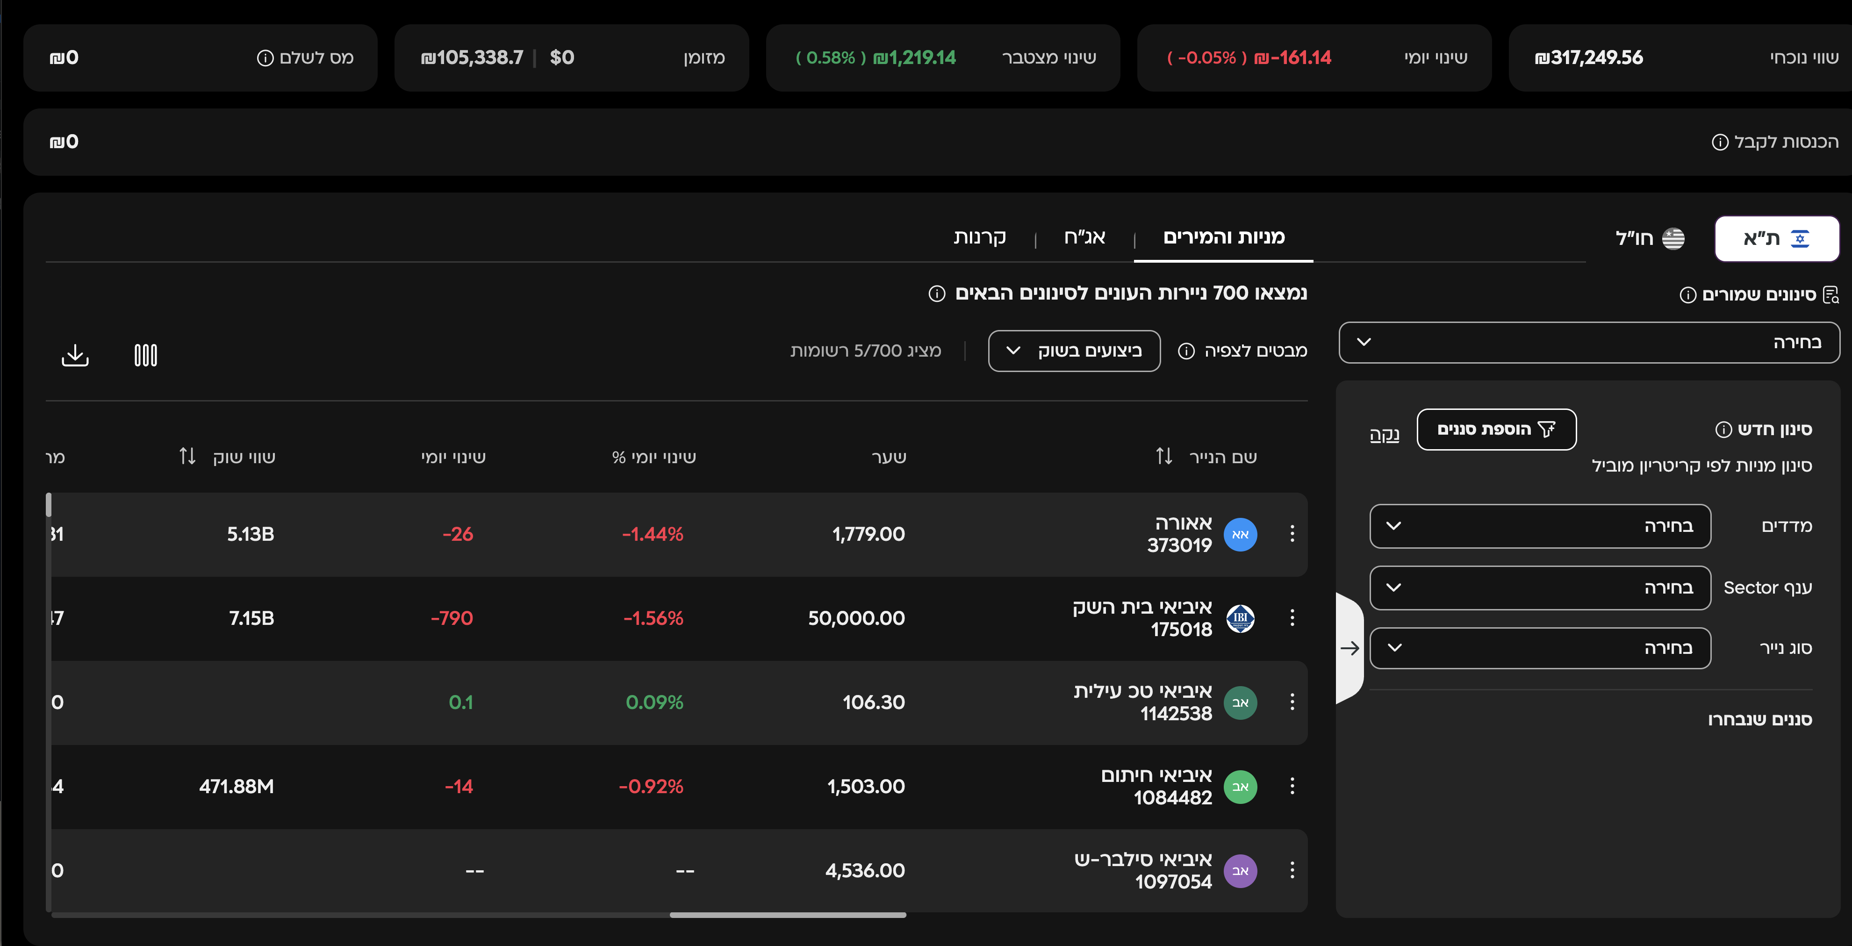
Task: Collapse filter panel with the arrow handle
Action: pos(1350,648)
